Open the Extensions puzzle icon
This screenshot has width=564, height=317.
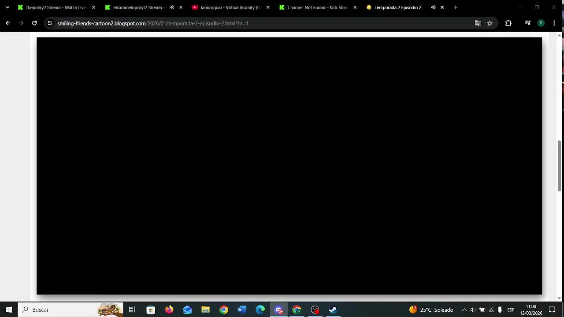coord(508,23)
